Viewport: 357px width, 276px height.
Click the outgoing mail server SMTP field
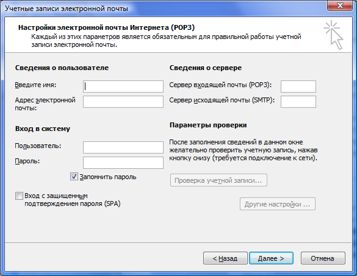(298, 102)
